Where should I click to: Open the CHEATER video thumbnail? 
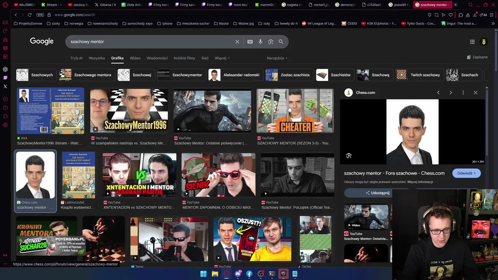pyautogui.click(x=295, y=111)
